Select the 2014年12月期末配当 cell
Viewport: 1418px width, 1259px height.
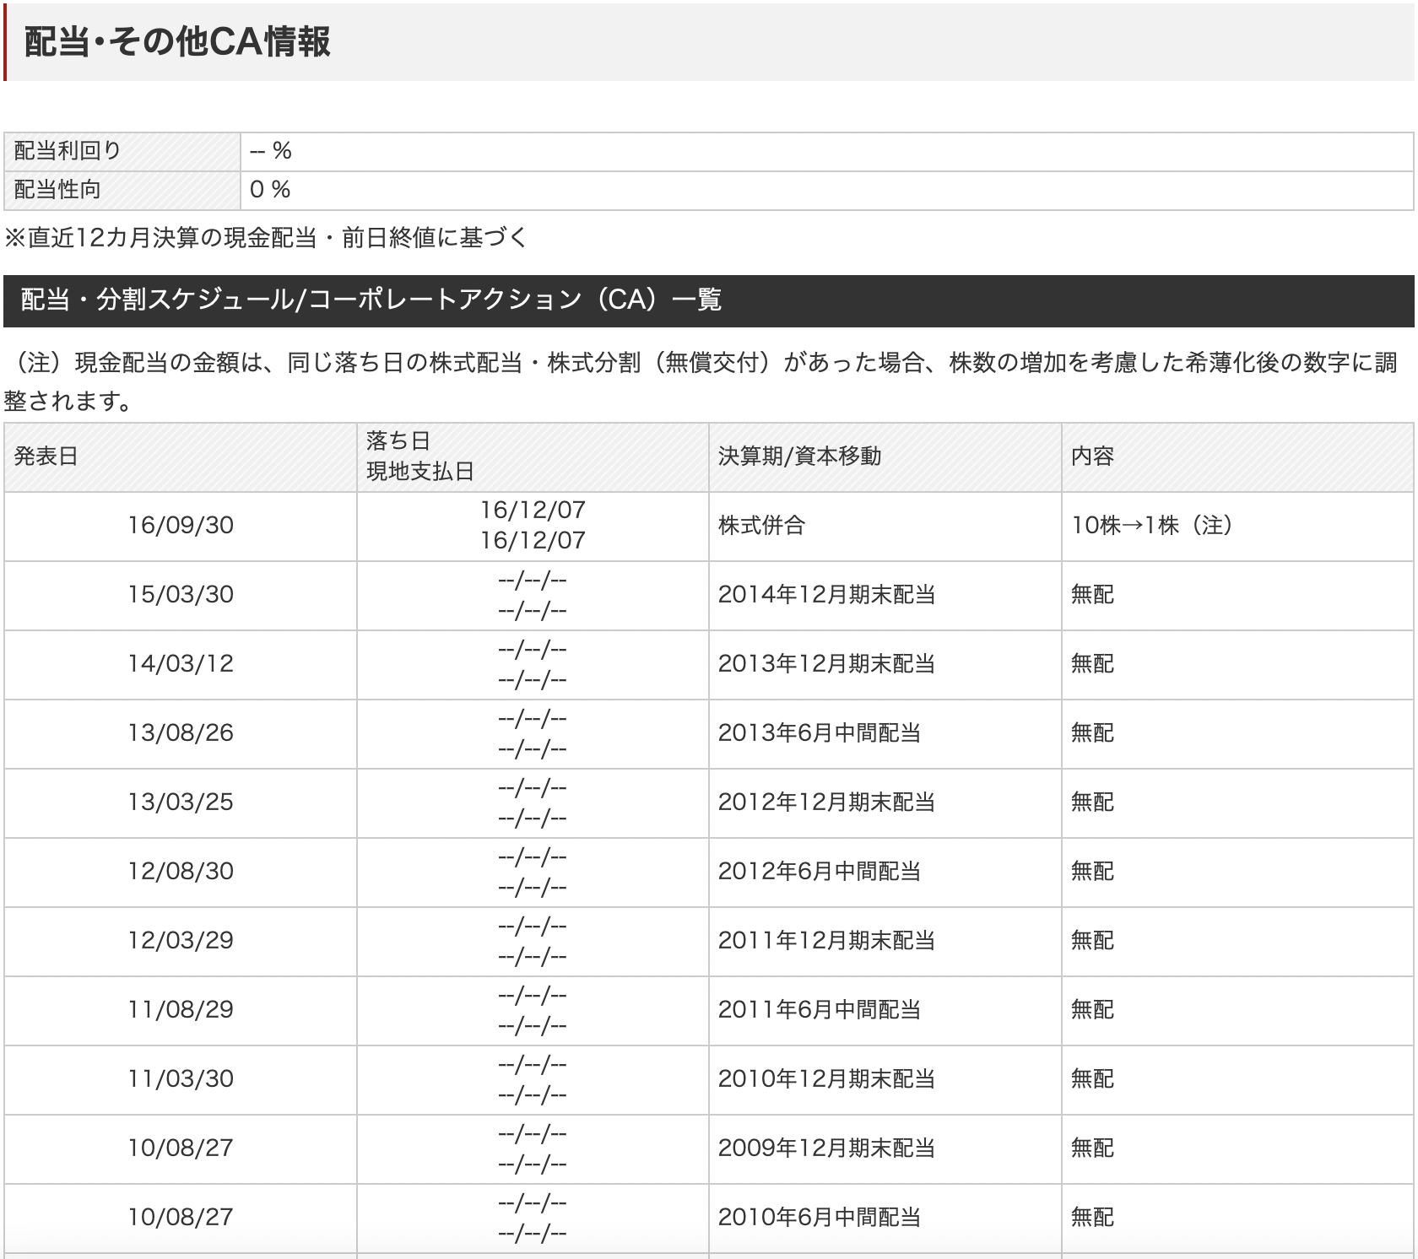[885, 595]
